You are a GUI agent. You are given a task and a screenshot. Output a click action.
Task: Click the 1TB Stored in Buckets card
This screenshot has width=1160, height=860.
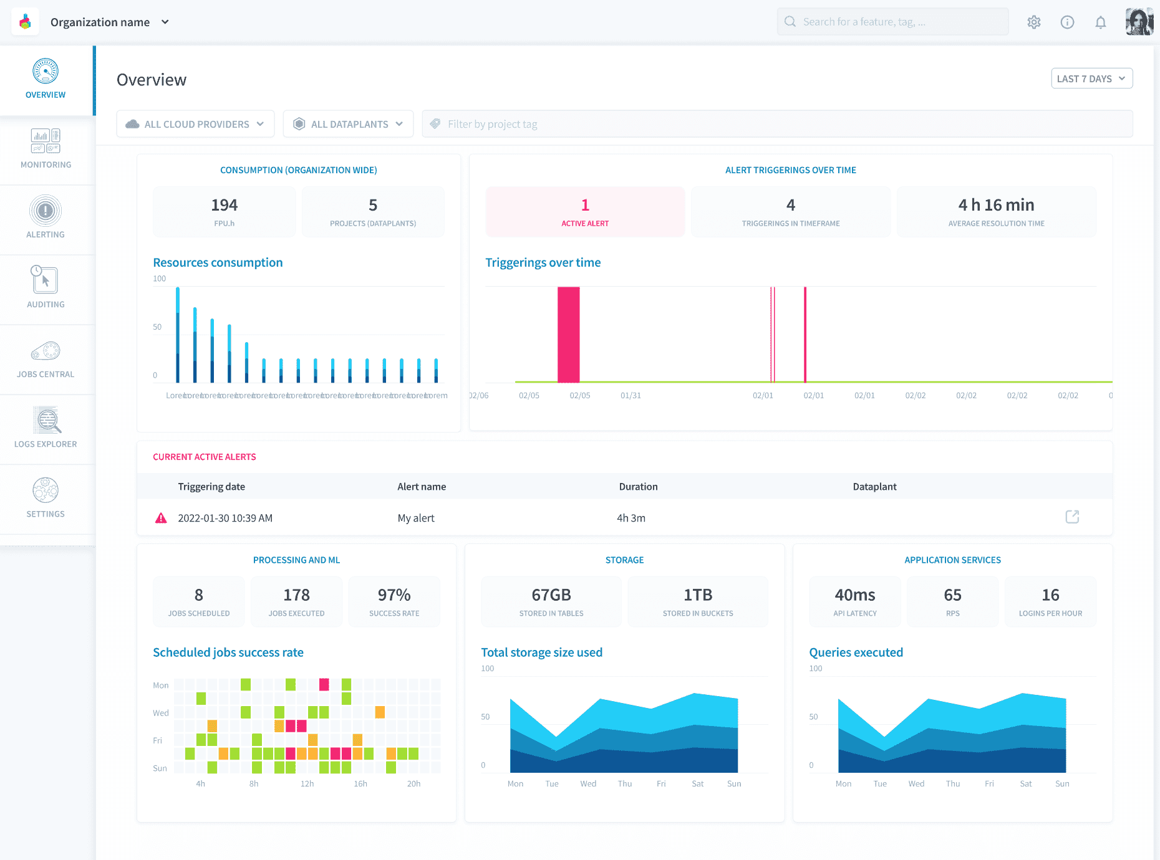click(698, 602)
